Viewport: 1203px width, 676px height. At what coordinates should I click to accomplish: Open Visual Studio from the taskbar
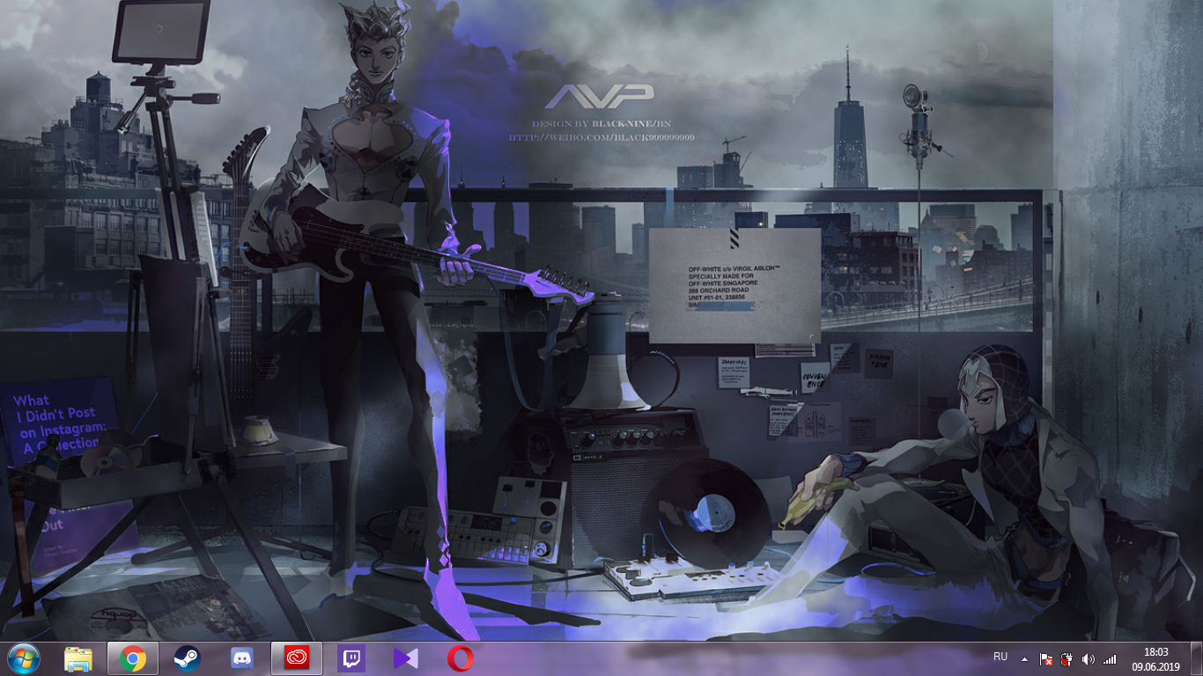[x=406, y=658]
